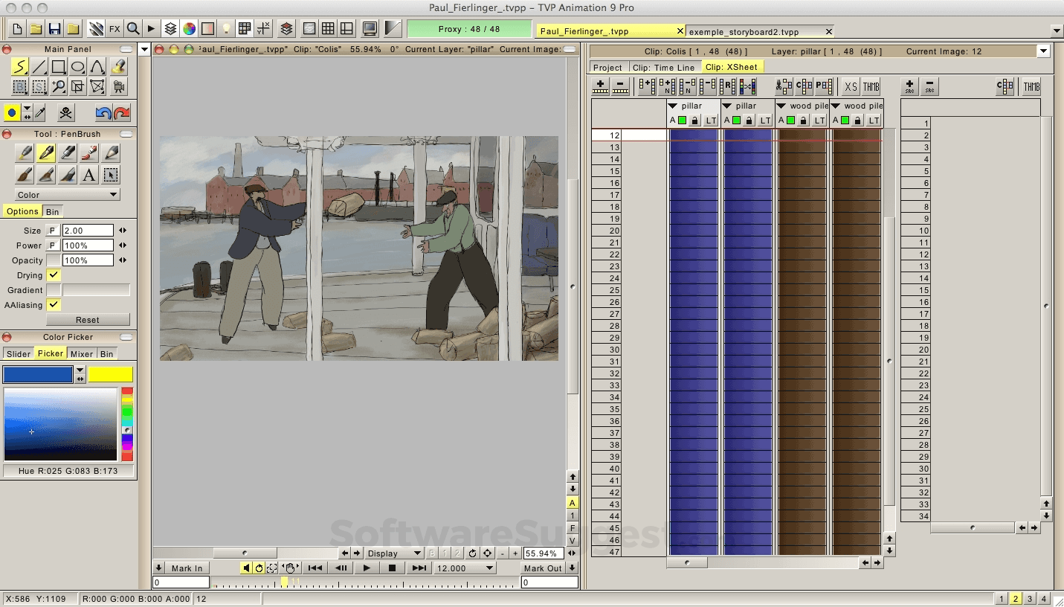Open the Bin tab in Tool panel

53,211
